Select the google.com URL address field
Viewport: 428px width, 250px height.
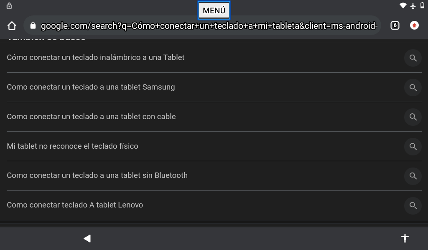pos(209,26)
